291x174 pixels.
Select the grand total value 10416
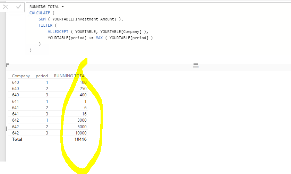click(80, 139)
